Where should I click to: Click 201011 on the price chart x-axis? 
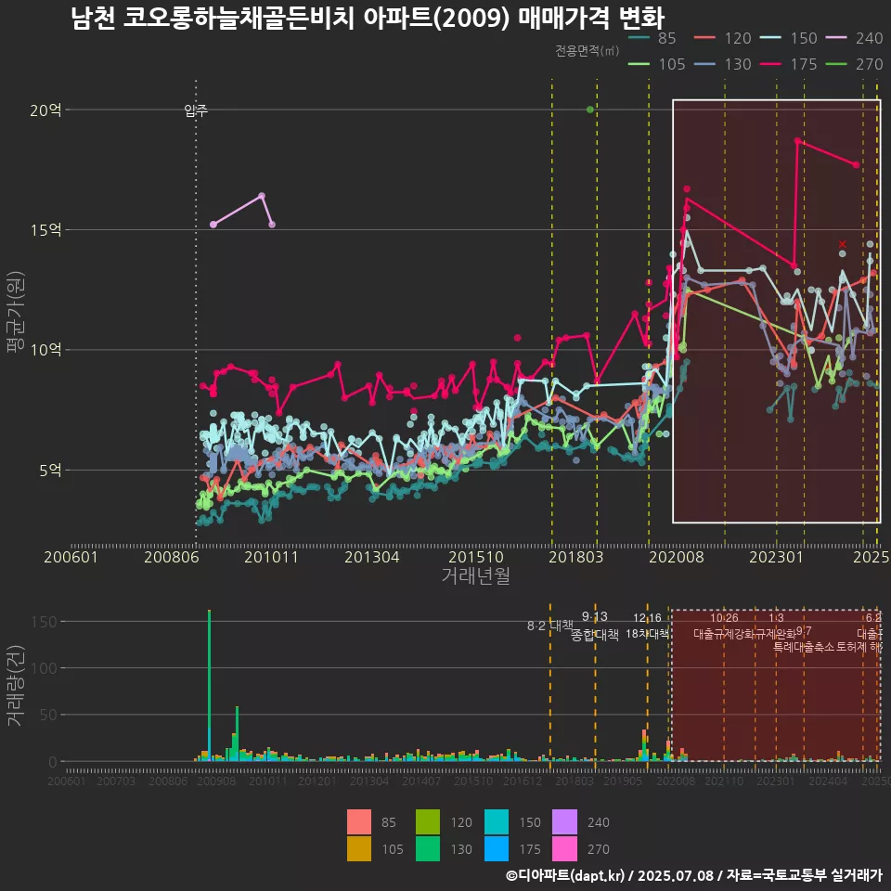272,557
